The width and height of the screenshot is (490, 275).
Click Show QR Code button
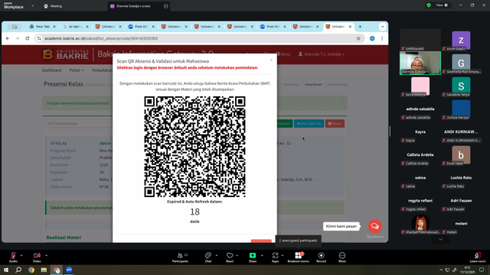point(309,124)
